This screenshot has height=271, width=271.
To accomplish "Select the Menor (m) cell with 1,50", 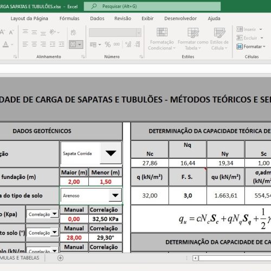I will point(106,182).
